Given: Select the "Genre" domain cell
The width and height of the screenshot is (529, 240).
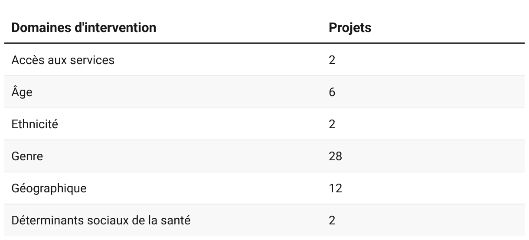Looking at the screenshot, I should tap(27, 156).
